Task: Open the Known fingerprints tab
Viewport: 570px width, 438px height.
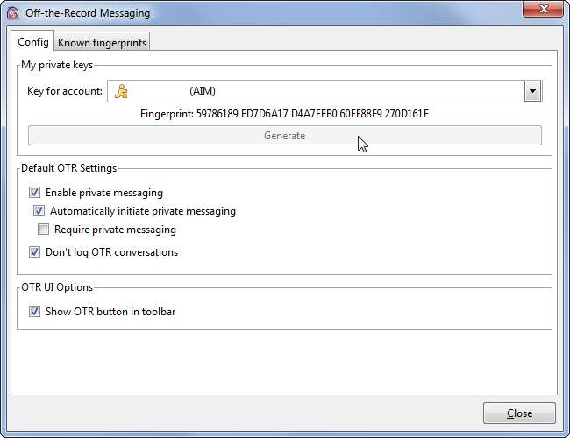Action: point(102,42)
